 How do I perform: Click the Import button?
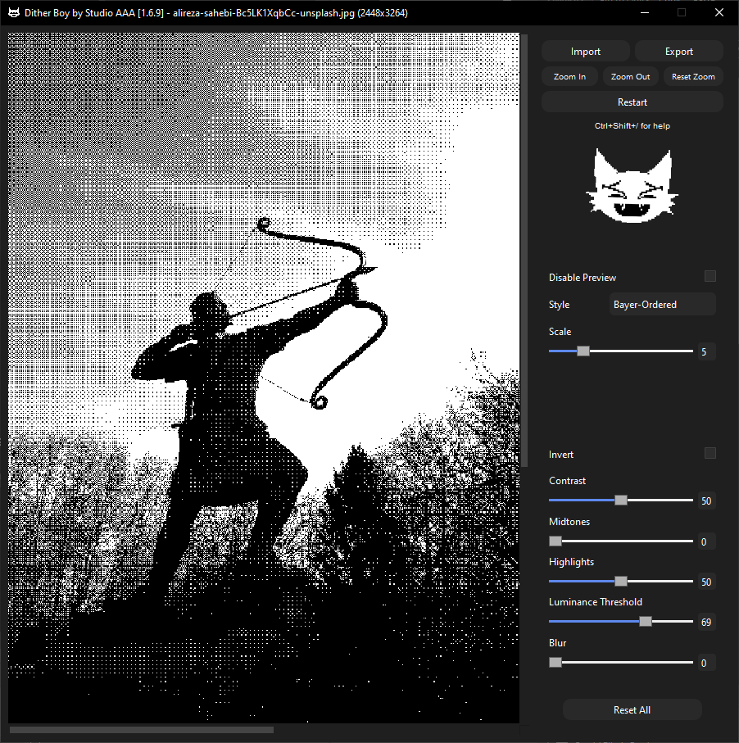(x=586, y=51)
